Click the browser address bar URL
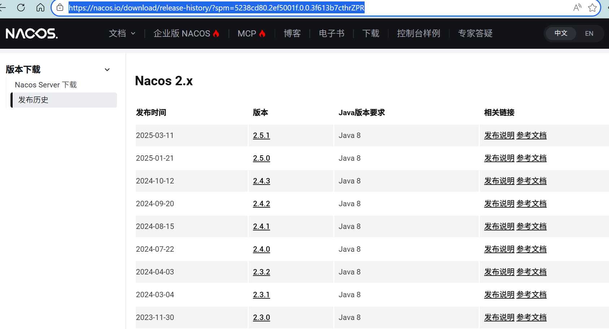 point(217,8)
